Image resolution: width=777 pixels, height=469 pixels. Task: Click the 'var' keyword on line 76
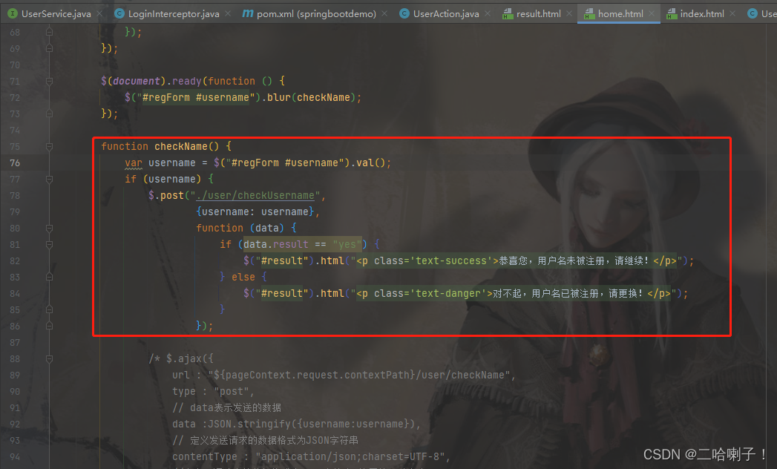coord(134,163)
